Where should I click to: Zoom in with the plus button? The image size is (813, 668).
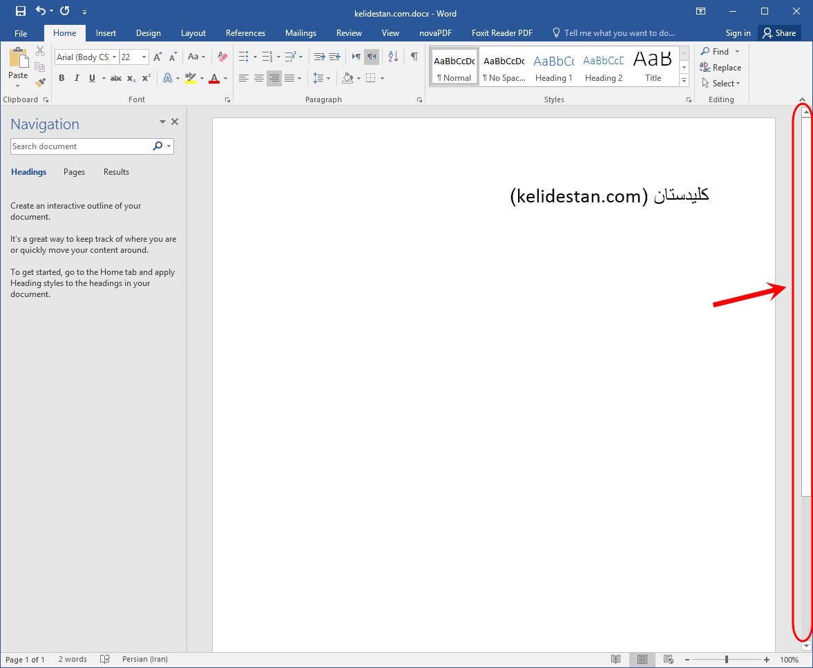[x=767, y=660]
